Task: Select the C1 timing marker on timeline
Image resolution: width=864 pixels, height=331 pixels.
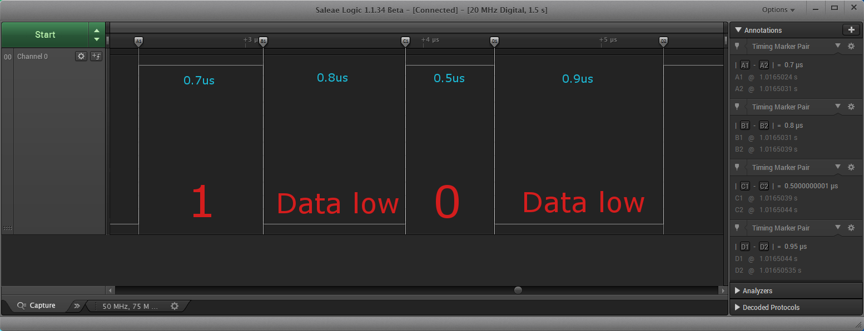Action: pyautogui.click(x=405, y=41)
